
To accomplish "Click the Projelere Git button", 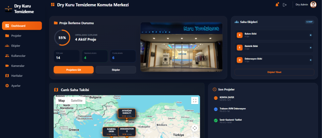I will 73,70.
